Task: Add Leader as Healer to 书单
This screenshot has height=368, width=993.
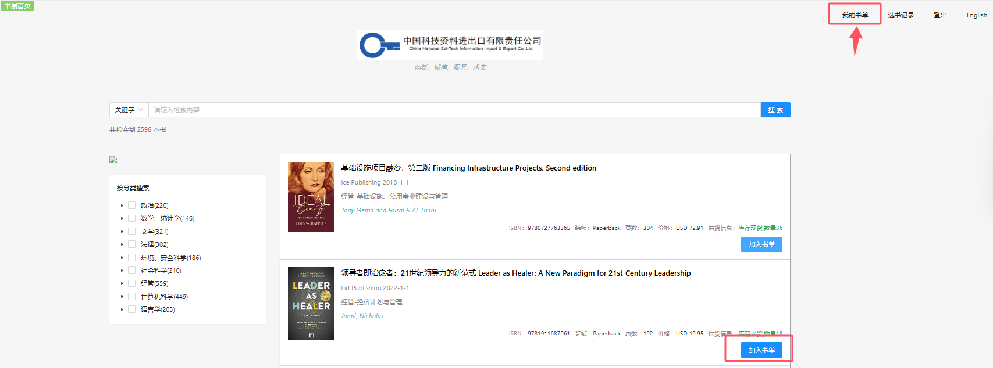Action: click(761, 350)
